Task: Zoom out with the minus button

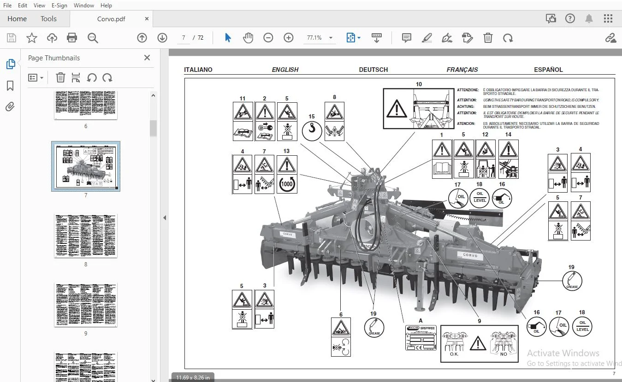Action: tap(268, 38)
